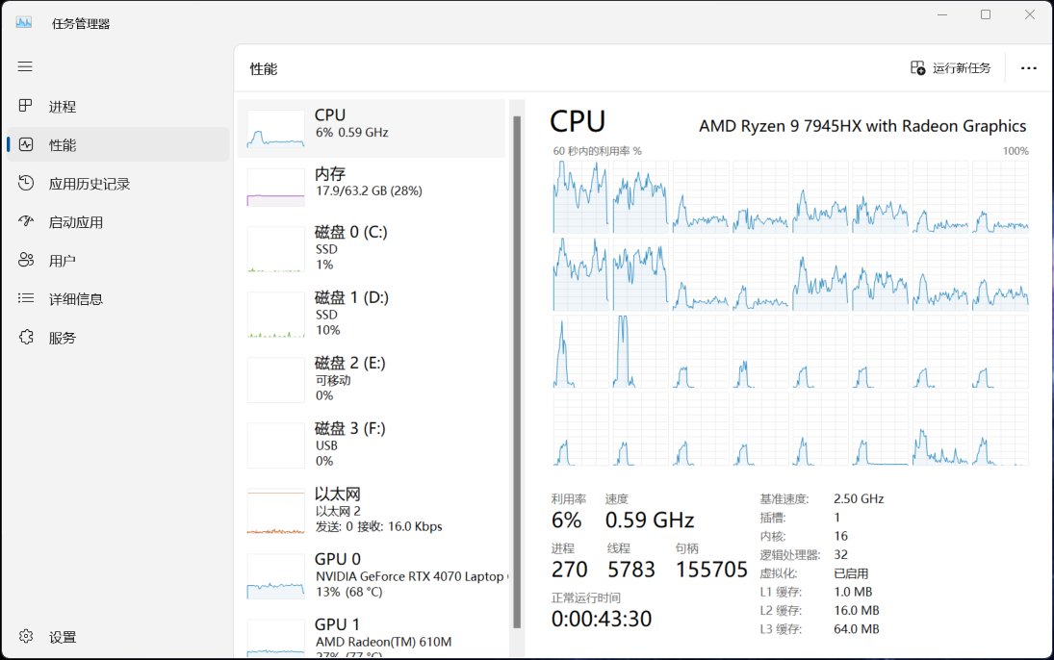The image size is (1054, 660).
Task: Select GPU 1 AMD Radeon 610M entry
Action: (372, 634)
